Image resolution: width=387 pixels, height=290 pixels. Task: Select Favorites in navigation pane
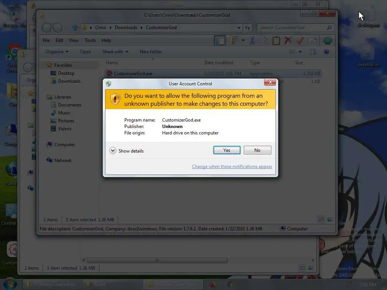pyautogui.click(x=63, y=65)
